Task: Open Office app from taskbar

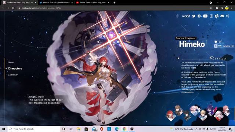Action: point(102,129)
